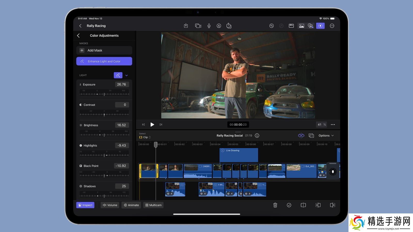Click the Exposure slider track
The image size is (413, 232).
tap(104, 94)
